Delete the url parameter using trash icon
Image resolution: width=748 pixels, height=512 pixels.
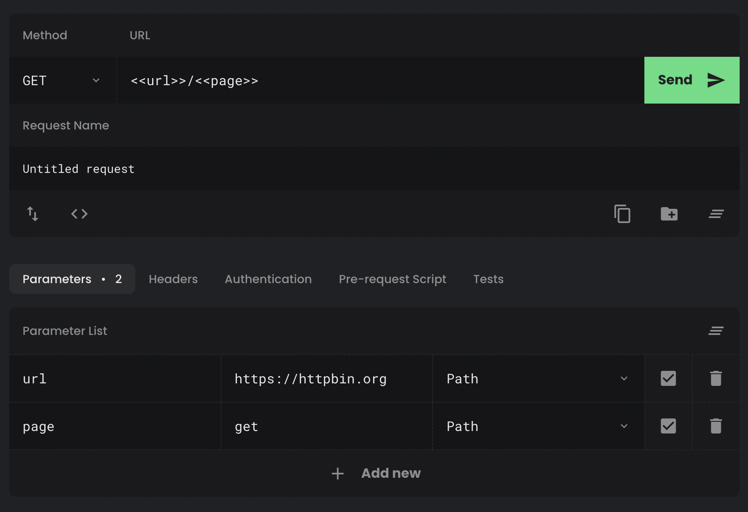point(716,378)
